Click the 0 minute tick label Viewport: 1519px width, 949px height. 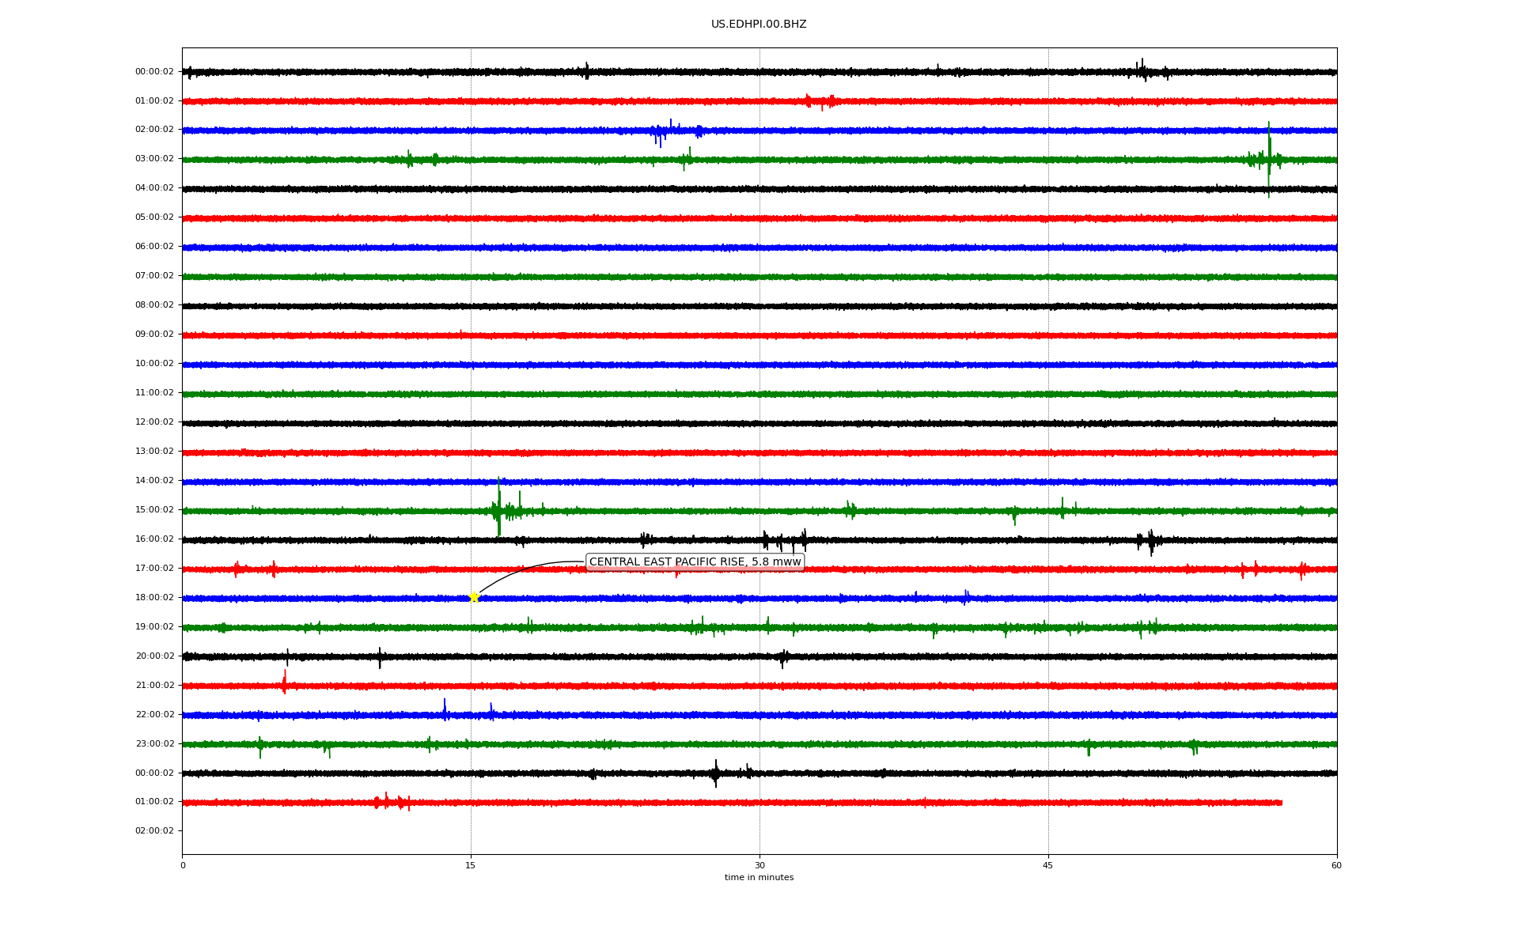[183, 865]
